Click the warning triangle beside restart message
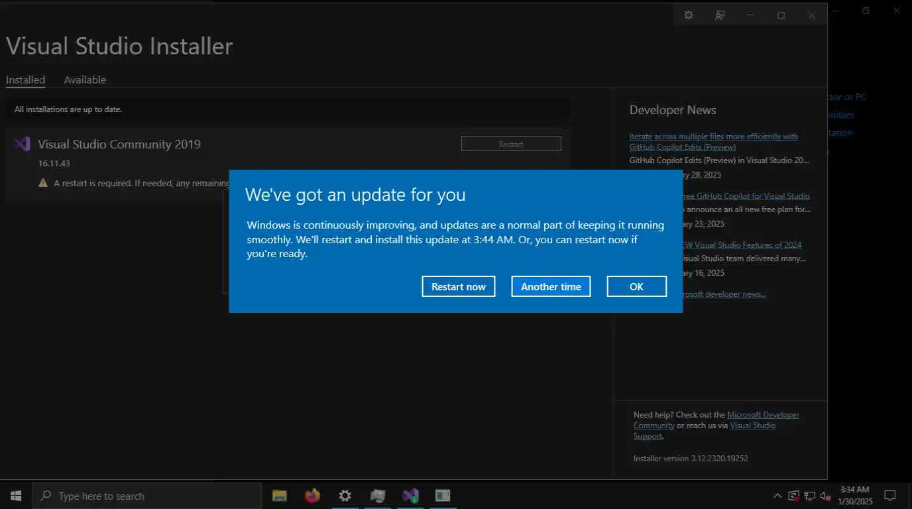912x509 pixels. (x=43, y=183)
